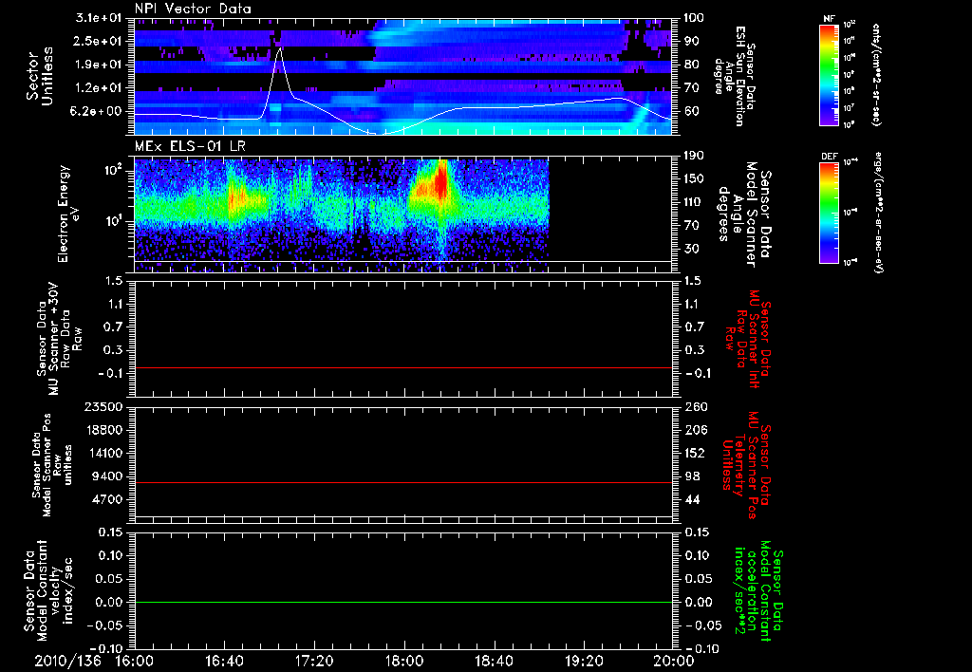Click the red high-energy burst in ELS spectrogram

pos(440,179)
